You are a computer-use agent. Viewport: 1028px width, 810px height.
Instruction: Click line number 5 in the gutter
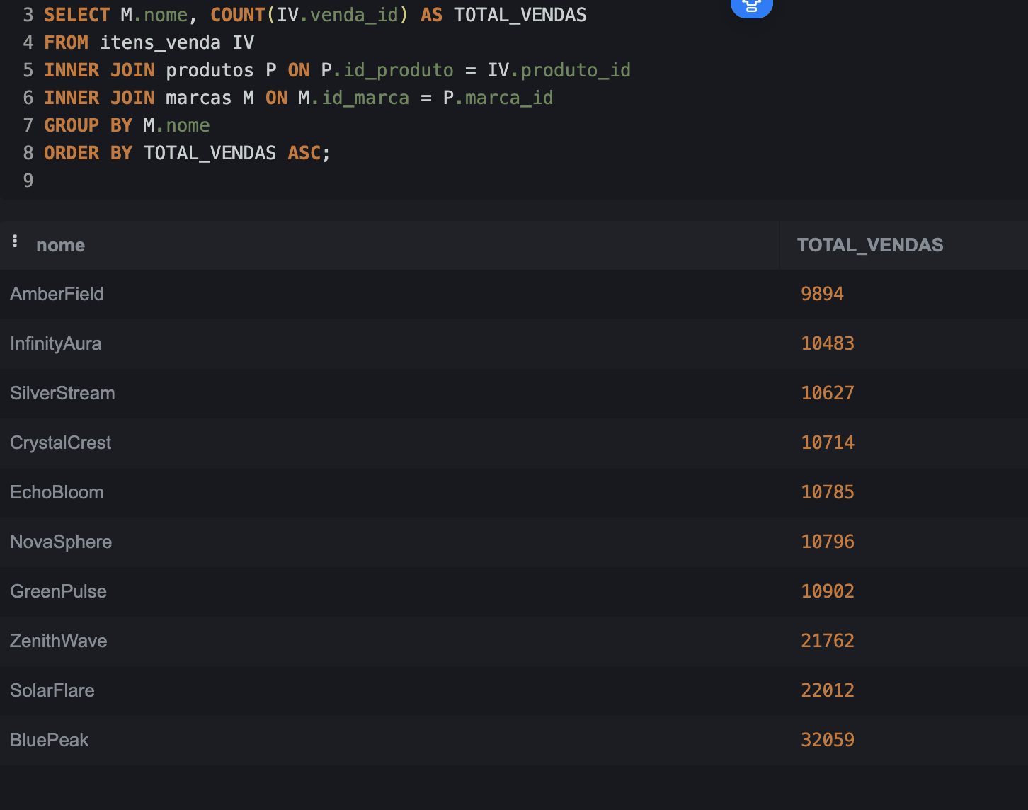coord(28,70)
